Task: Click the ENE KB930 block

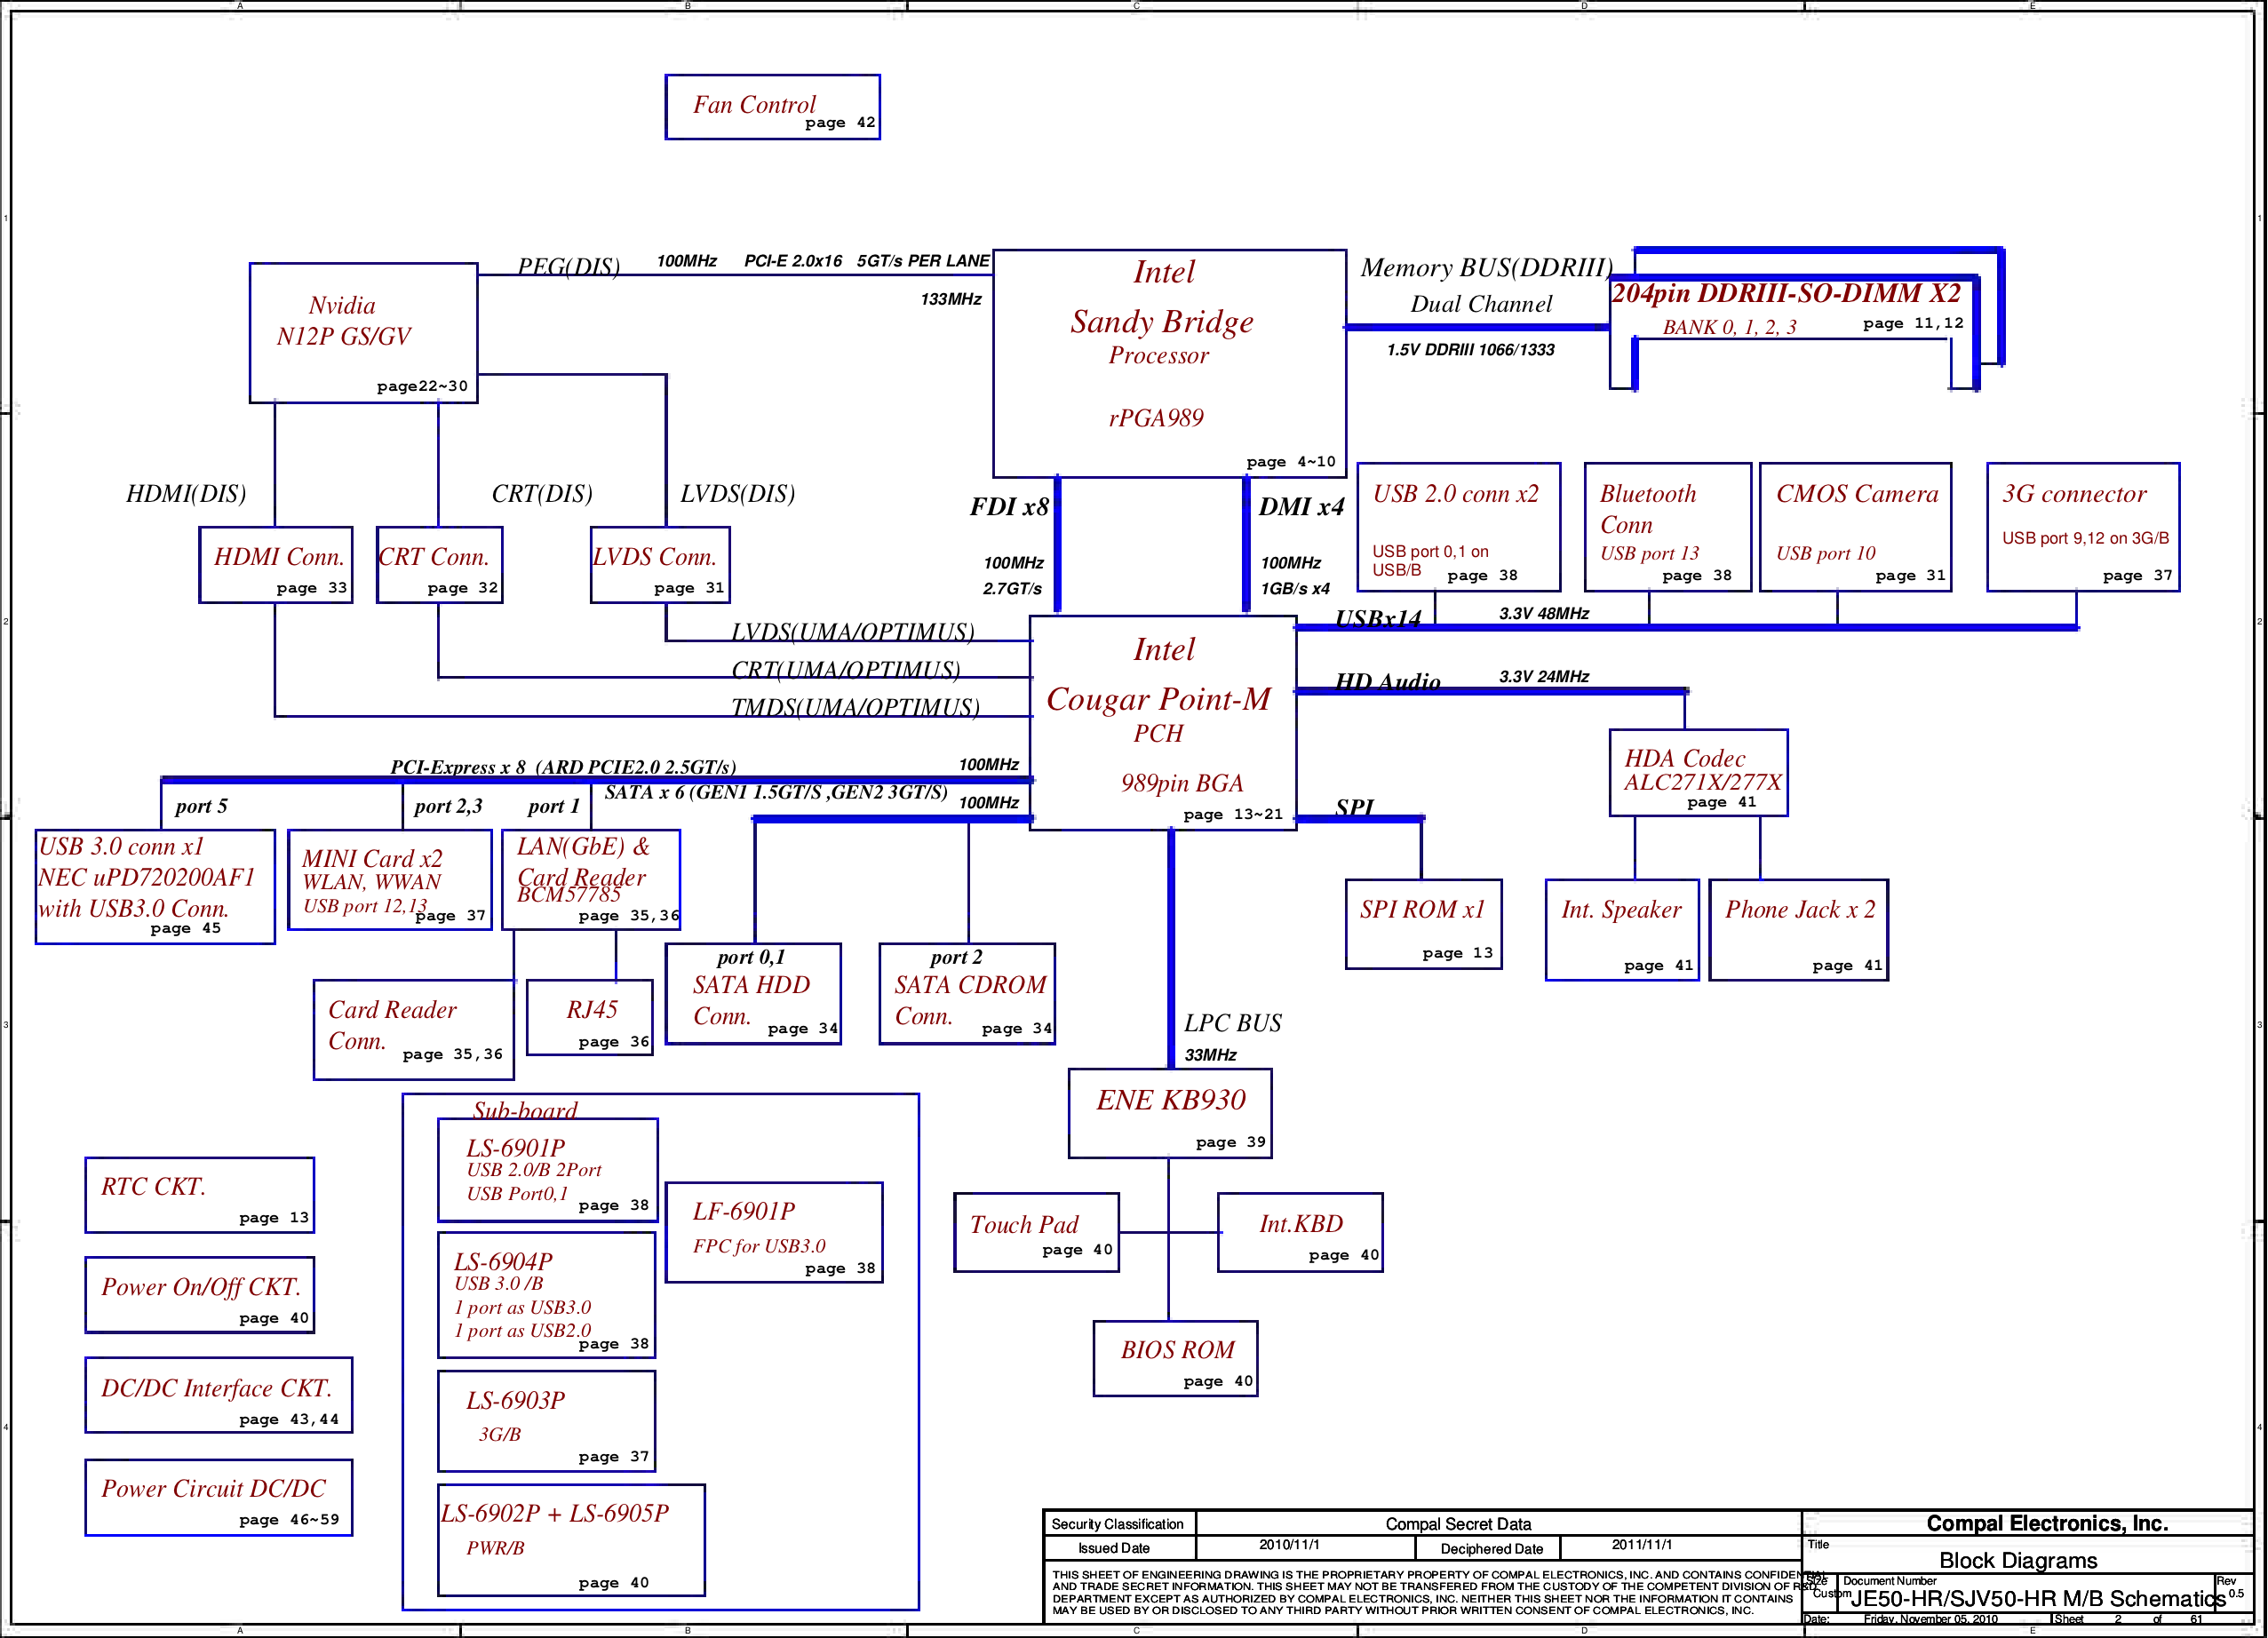Action: coord(1169,1113)
